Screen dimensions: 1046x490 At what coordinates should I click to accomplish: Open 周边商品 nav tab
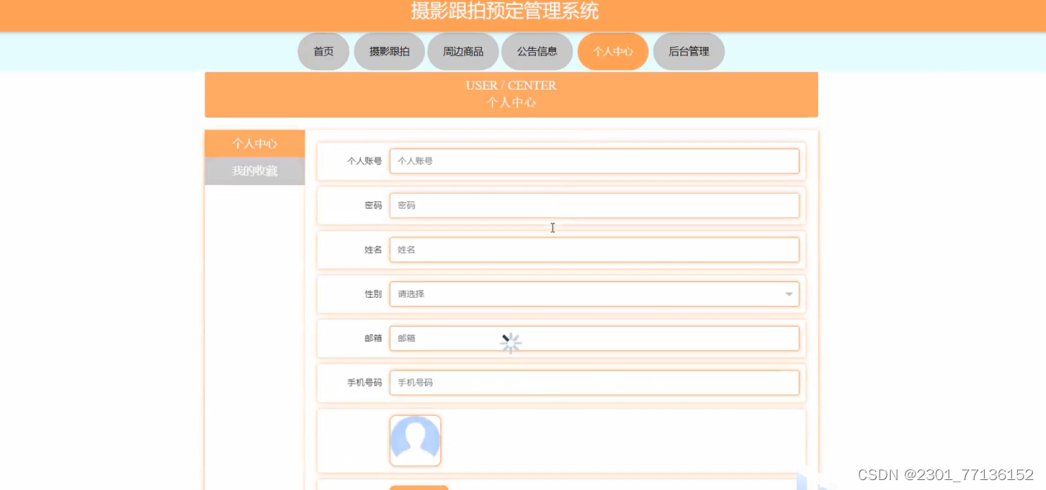463,51
